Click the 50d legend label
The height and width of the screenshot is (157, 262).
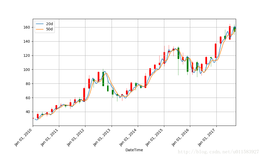point(50,29)
